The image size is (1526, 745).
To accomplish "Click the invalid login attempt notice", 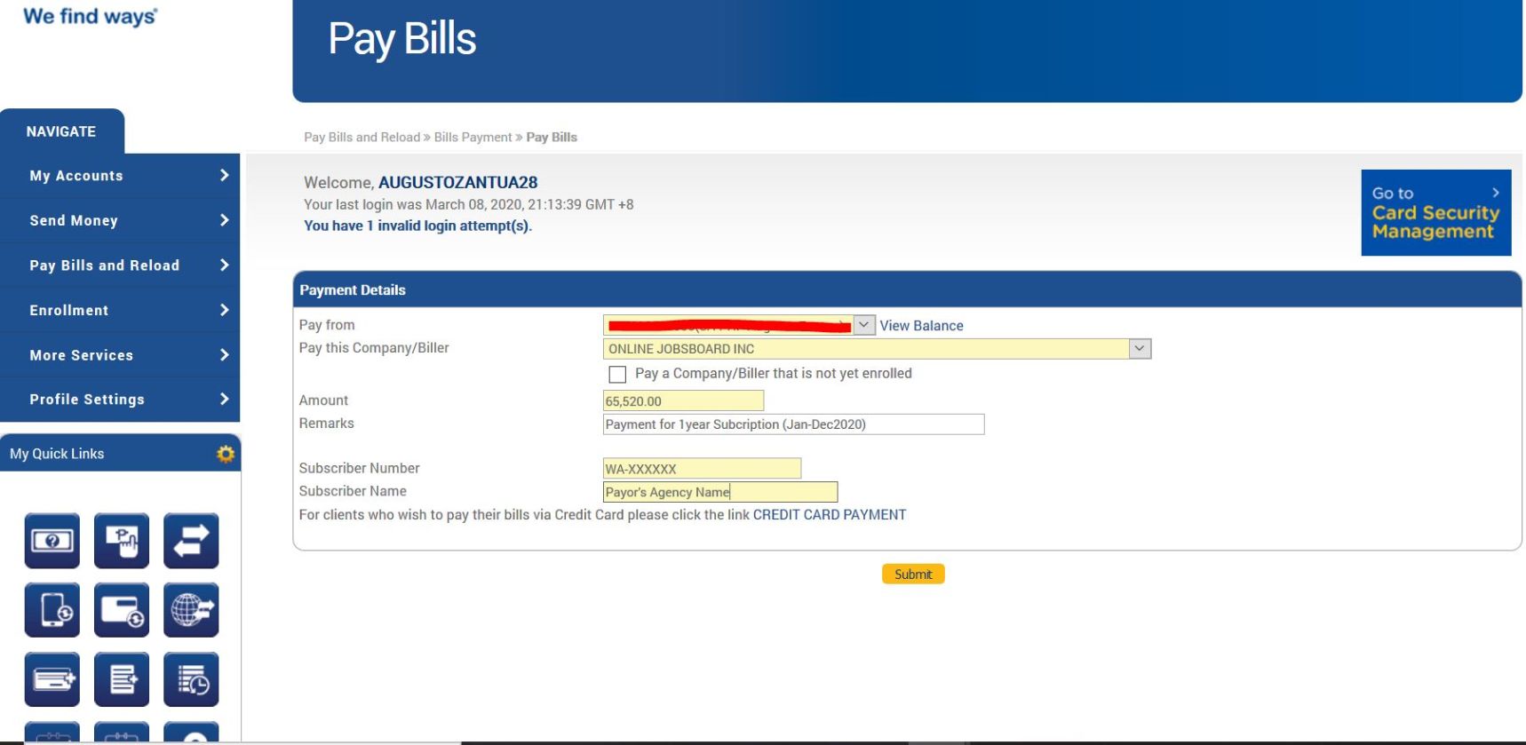I will (x=417, y=226).
